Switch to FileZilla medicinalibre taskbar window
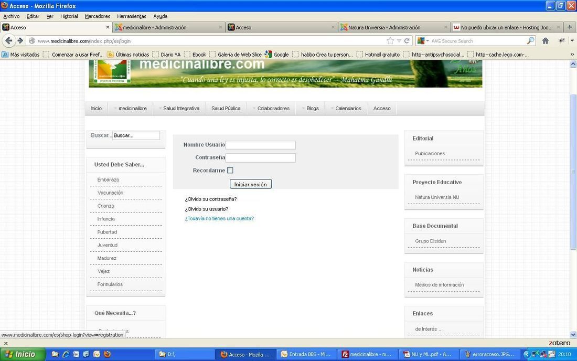 (x=368, y=354)
